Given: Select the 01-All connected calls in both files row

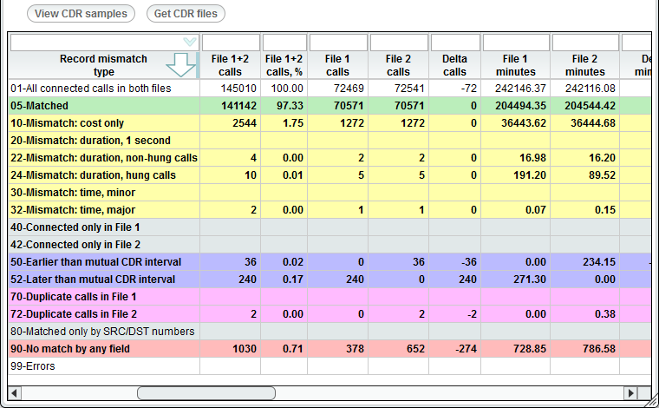Looking at the screenshot, I should click(x=104, y=89).
